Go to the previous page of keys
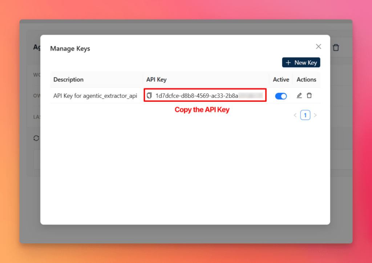The image size is (372, 263). click(295, 116)
